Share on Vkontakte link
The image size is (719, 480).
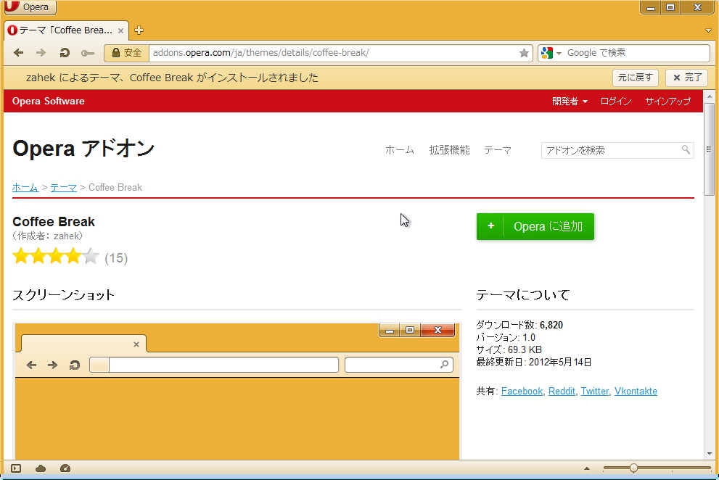(636, 391)
